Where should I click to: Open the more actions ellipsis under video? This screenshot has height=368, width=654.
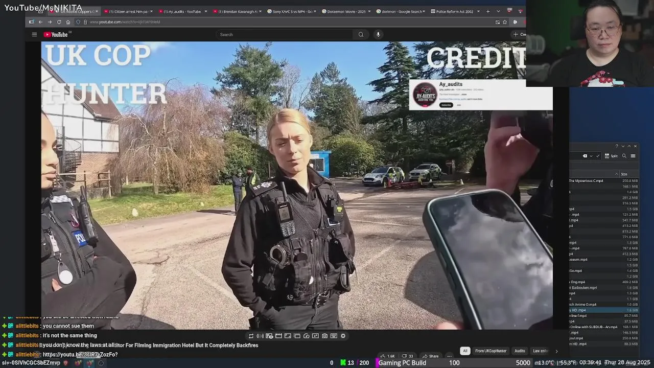(449, 356)
